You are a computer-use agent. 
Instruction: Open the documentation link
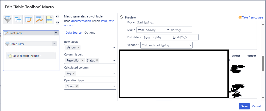[81, 21]
